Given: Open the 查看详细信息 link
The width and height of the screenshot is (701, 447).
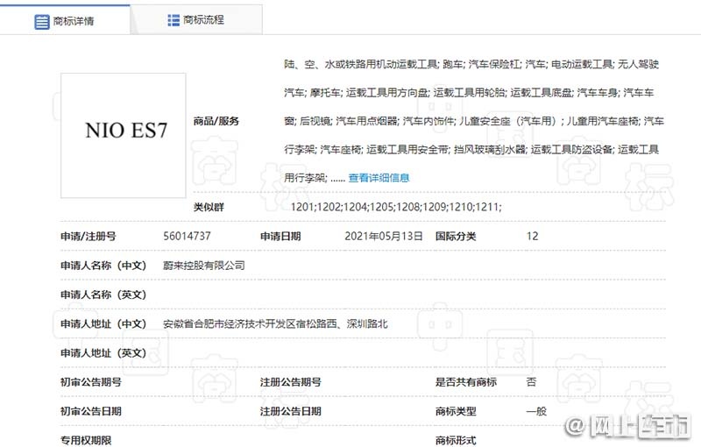Looking at the screenshot, I should [379, 178].
